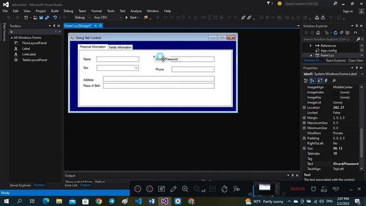
Task: Expand the Margin property
Action: pyautogui.click(x=304, y=118)
